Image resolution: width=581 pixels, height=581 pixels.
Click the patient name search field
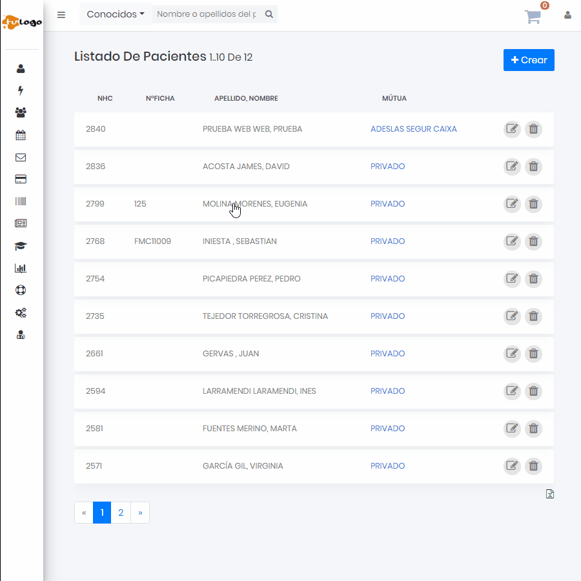(207, 14)
